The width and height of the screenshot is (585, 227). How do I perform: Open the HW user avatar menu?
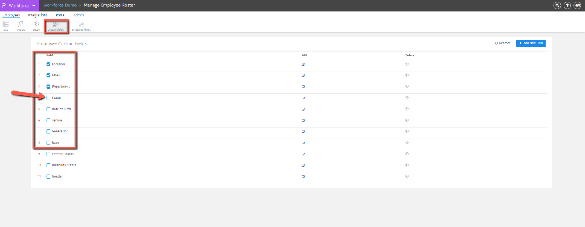(577, 6)
